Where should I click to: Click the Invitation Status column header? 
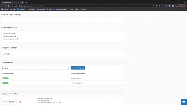(x=8, y=73)
